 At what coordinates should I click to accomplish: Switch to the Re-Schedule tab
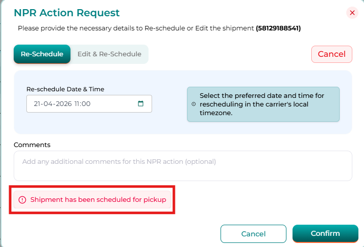pos(42,54)
